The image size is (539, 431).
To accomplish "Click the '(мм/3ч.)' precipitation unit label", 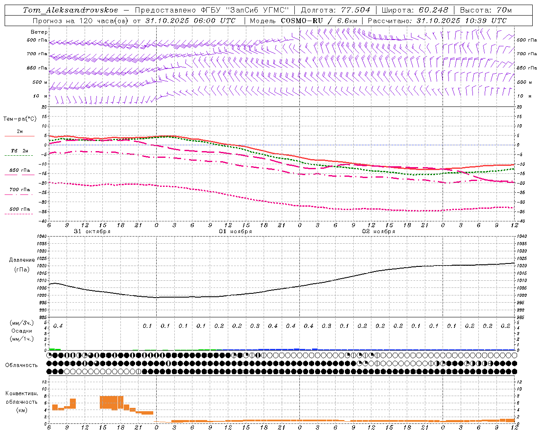I will click(x=21, y=323).
